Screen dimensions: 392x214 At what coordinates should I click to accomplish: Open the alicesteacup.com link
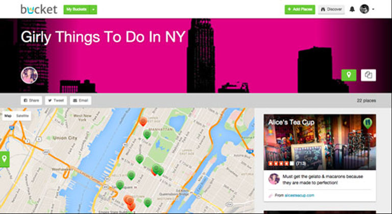[x=299, y=195]
